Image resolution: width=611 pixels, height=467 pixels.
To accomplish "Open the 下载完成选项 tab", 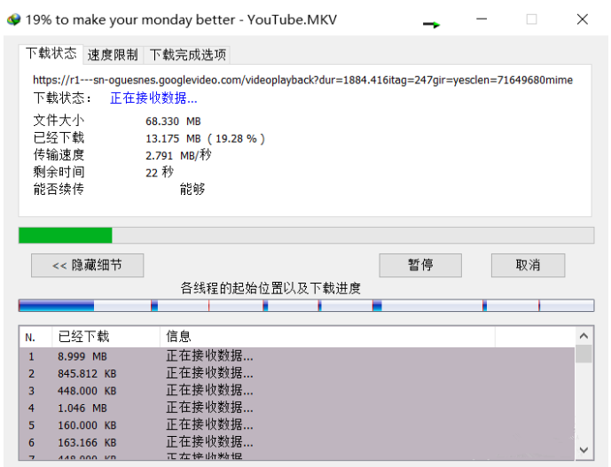I will 187,55.
